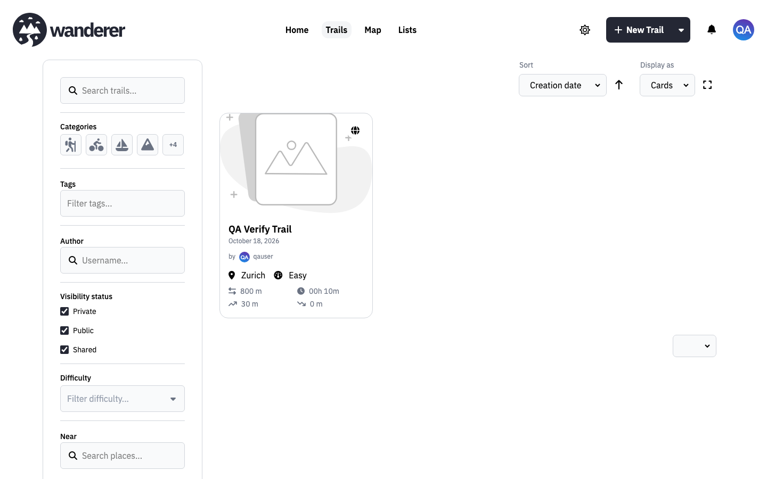This screenshot has height=479, width=767.
Task: Open the Map menu item
Action: tap(373, 30)
